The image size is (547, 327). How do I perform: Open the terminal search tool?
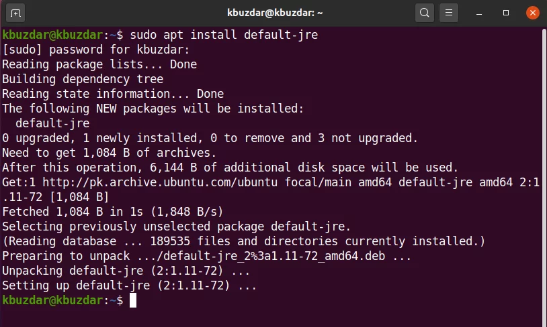coord(424,13)
